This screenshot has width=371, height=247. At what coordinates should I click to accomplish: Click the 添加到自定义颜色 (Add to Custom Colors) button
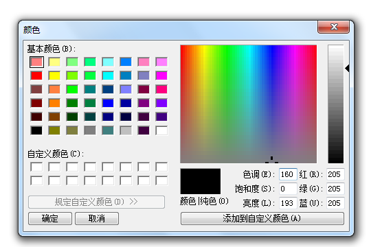click(x=262, y=218)
